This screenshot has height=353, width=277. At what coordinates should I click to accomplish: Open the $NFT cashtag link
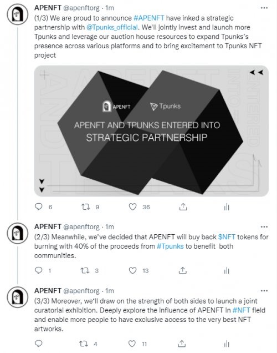tap(227, 237)
